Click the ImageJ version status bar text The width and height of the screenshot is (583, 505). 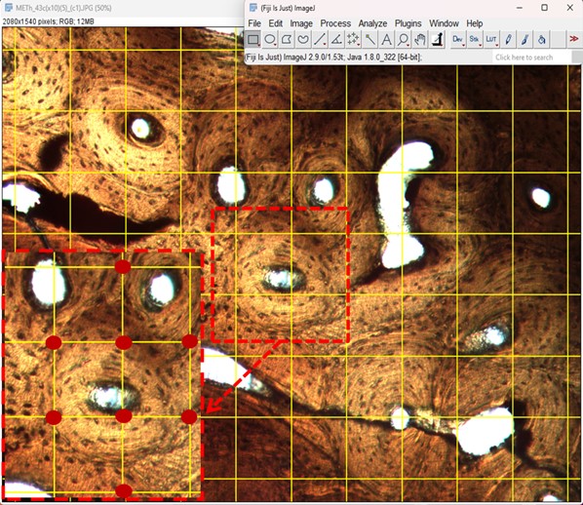pyautogui.click(x=333, y=58)
